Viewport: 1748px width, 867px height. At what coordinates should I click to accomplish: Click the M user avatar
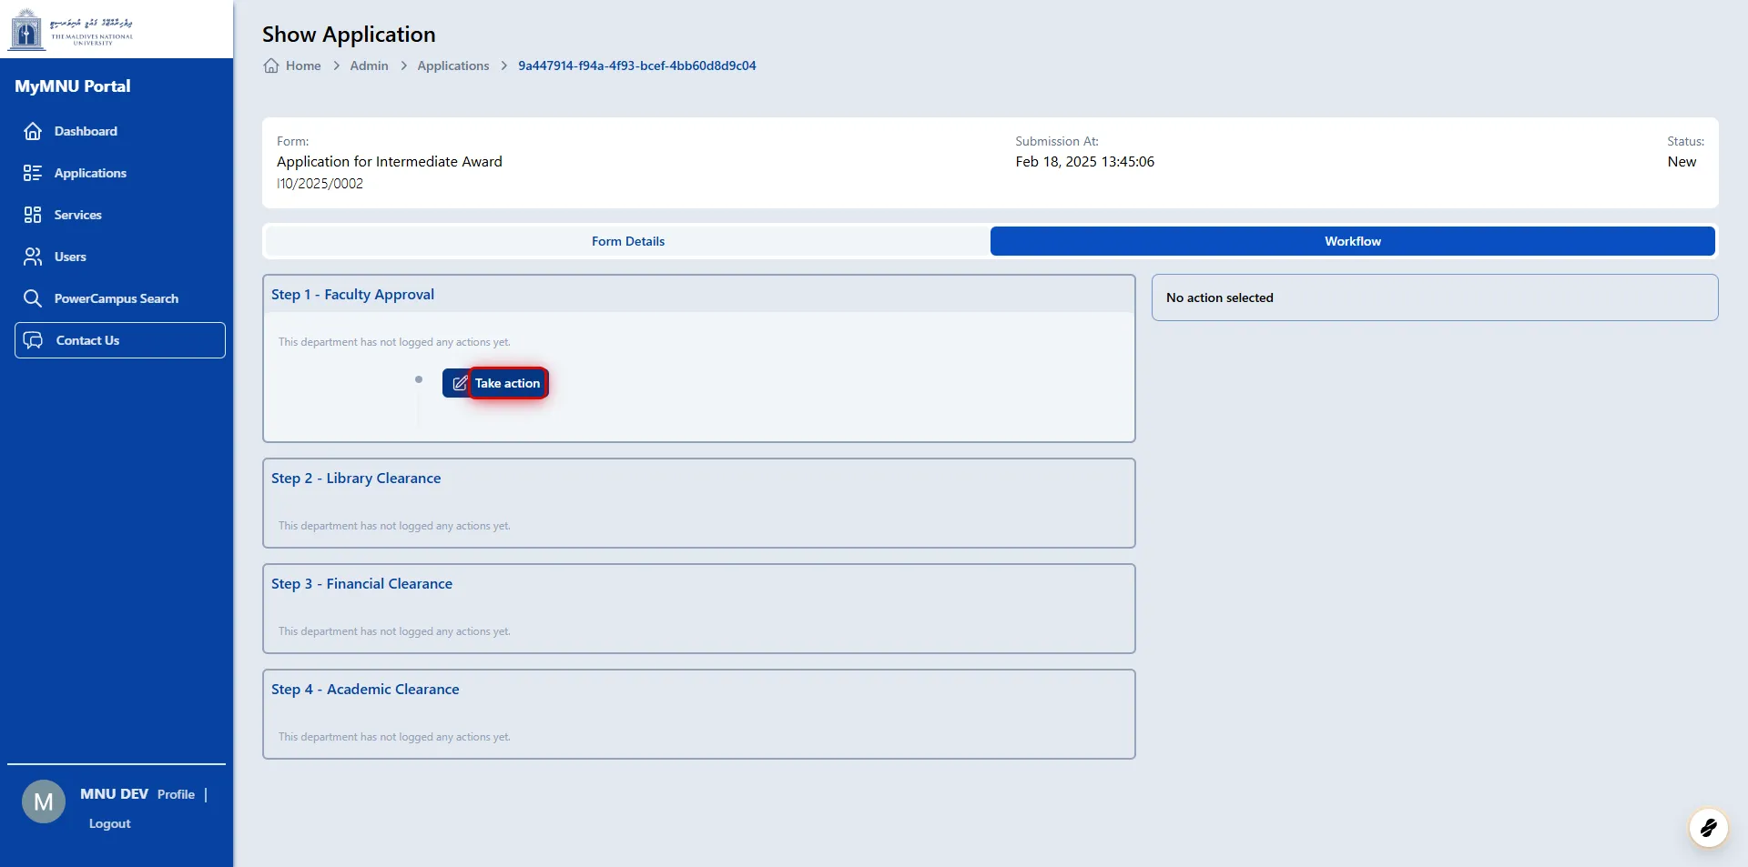[44, 801]
